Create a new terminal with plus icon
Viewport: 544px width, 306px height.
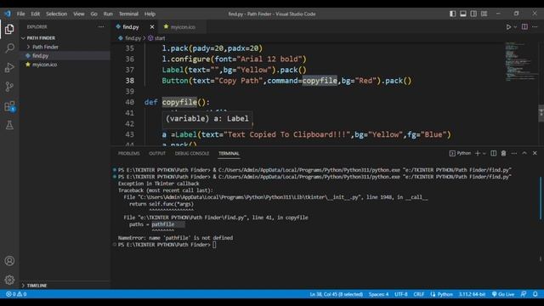point(478,153)
